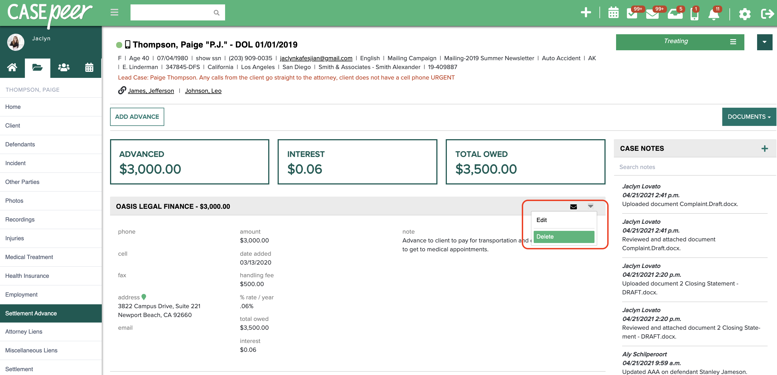Screen dimensions: 777x375
Task: Select the contacts icon in the left sidebar
Action: [x=63, y=67]
